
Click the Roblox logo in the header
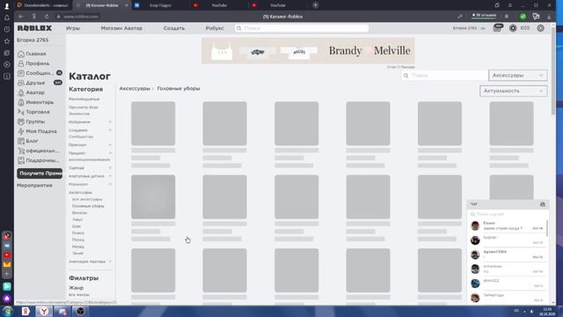point(34,28)
